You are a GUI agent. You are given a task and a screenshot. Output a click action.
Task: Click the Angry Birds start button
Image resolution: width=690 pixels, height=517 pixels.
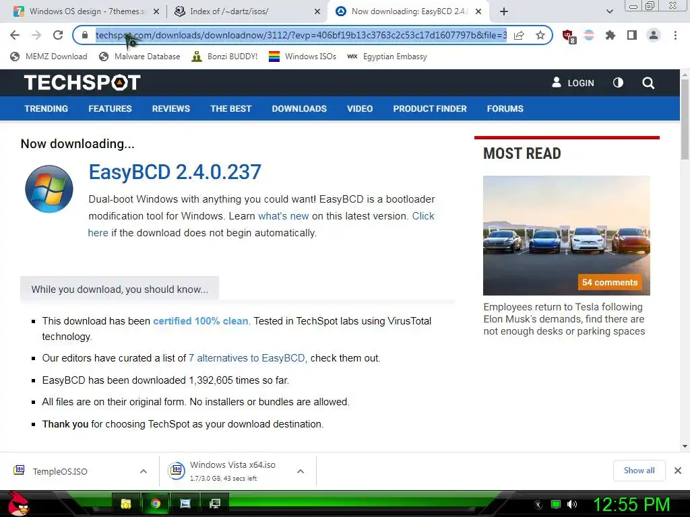[18, 504]
